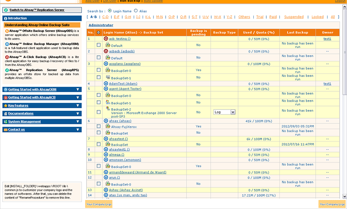
Task: Click the ahsaytest user icon
Action: pos(106,139)
